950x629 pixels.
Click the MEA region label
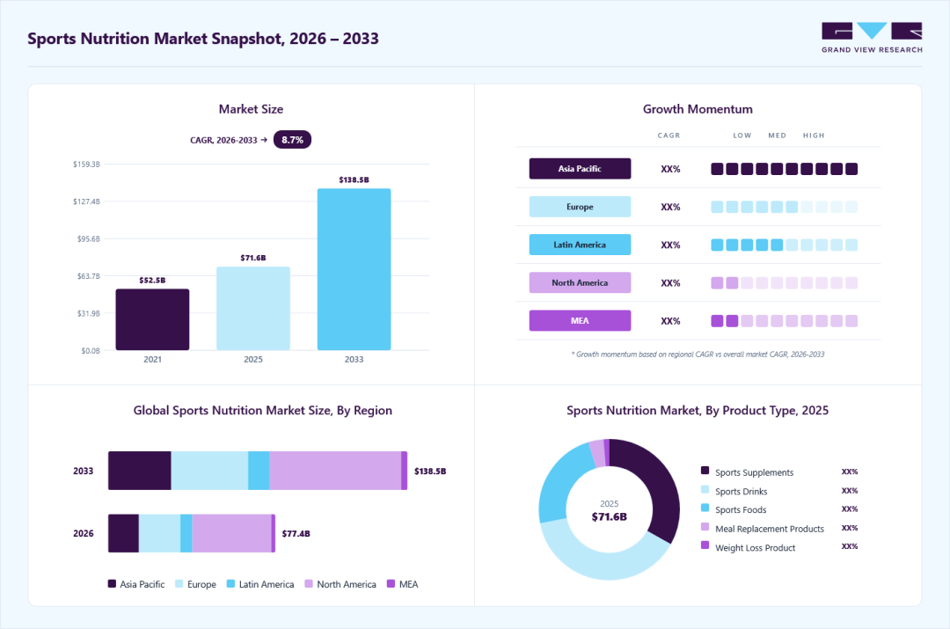pyautogui.click(x=580, y=320)
